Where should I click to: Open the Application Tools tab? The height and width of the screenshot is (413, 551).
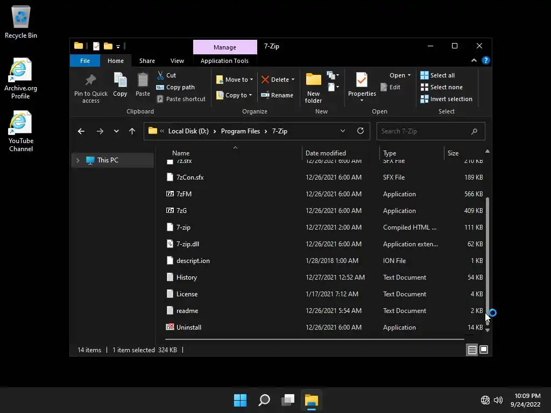tap(224, 61)
